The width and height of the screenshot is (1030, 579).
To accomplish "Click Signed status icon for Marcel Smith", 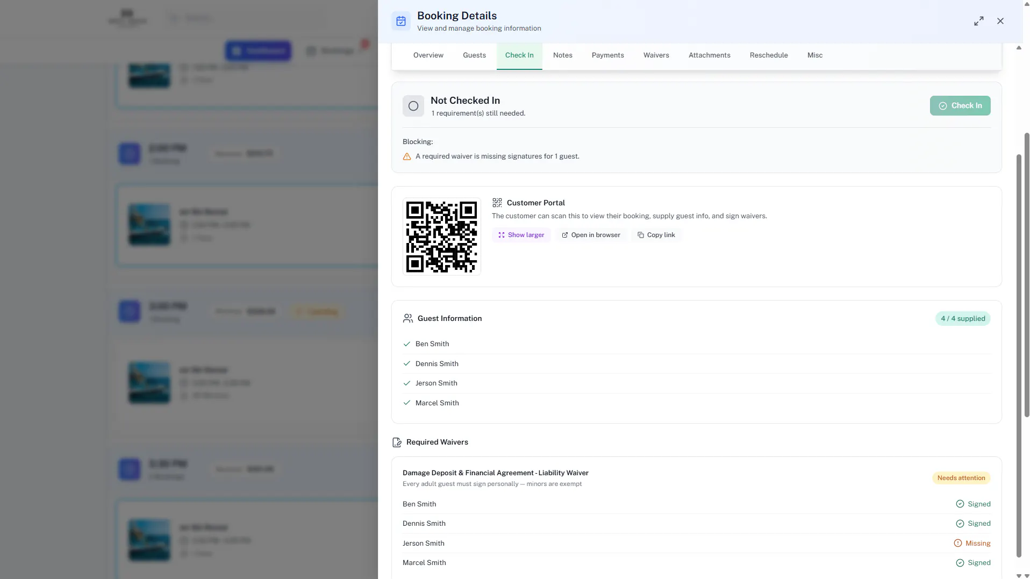I will [x=960, y=563].
